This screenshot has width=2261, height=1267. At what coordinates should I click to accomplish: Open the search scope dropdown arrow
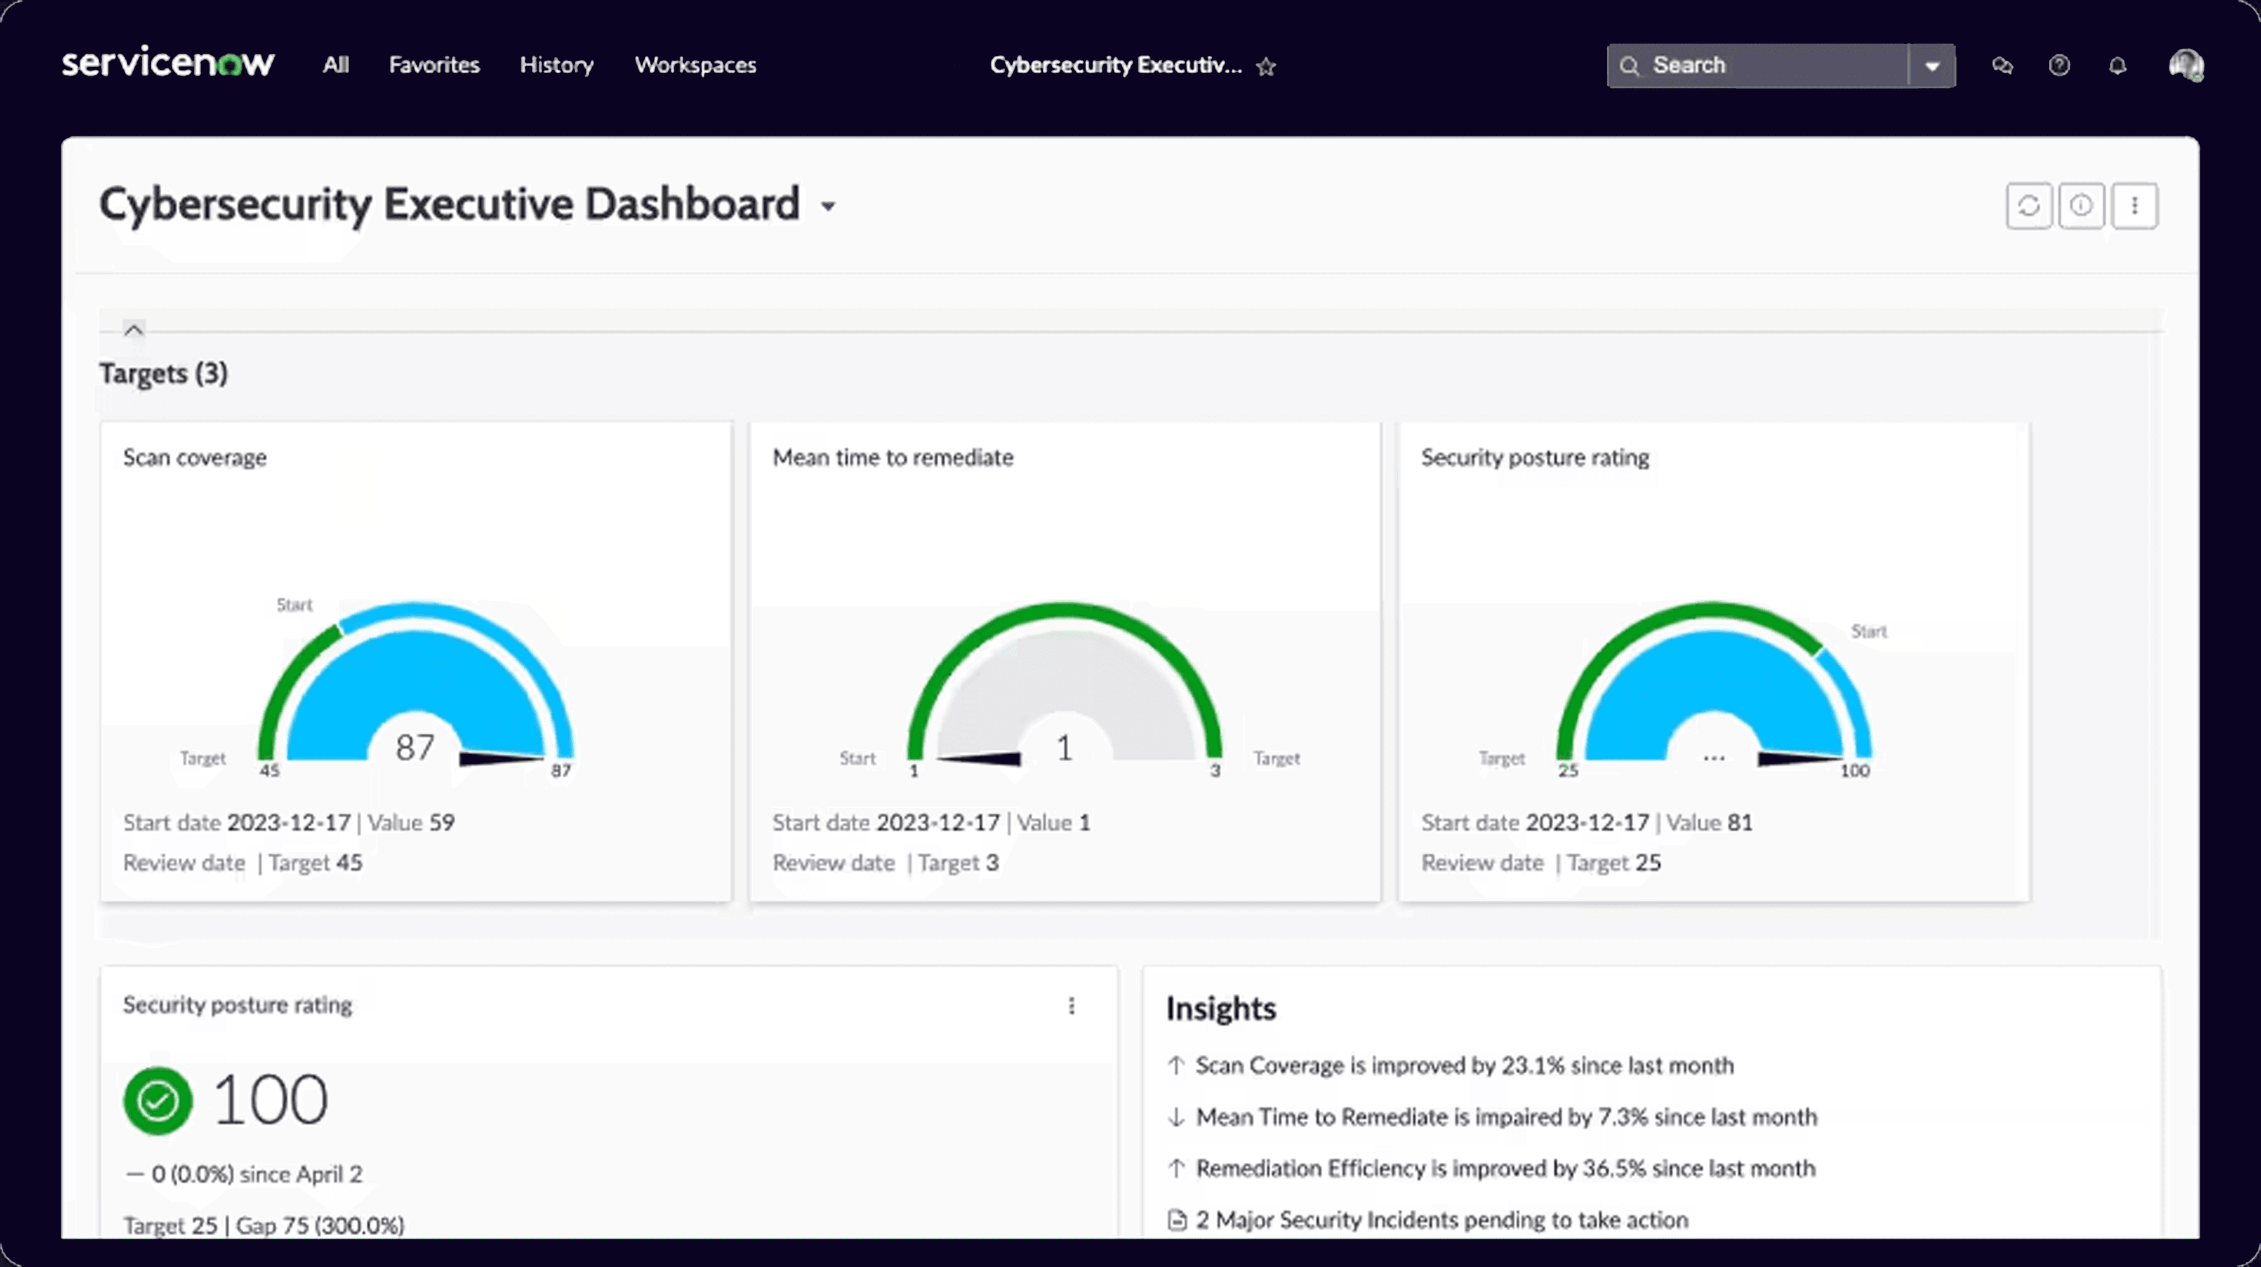click(x=1931, y=65)
